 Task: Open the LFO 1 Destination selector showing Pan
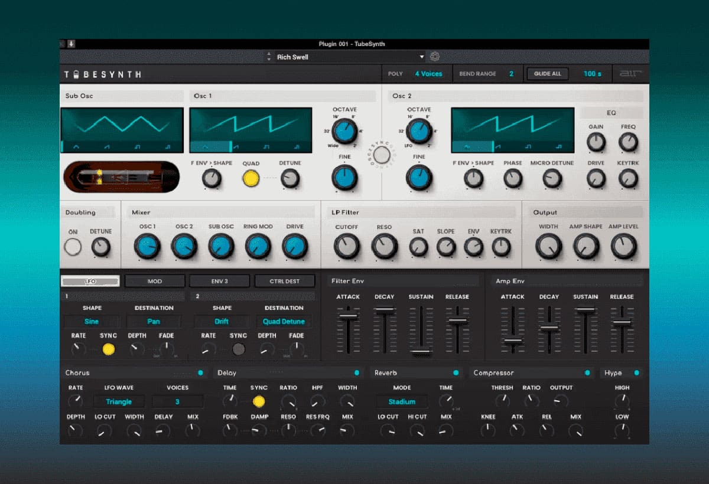[x=154, y=322]
